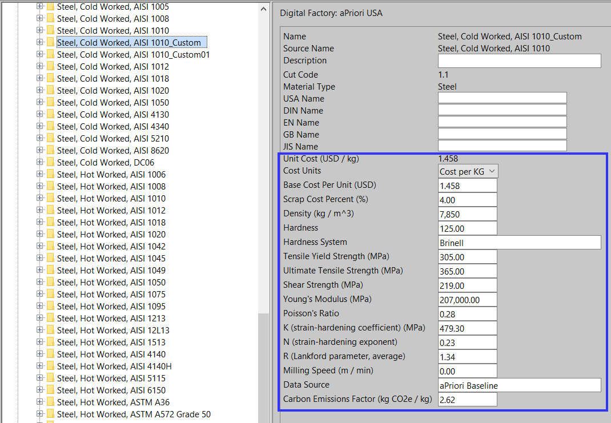The image size is (611, 423).
Task: Expand the Steel, Hot Worked, AISI 5115 node
Action: point(39,378)
